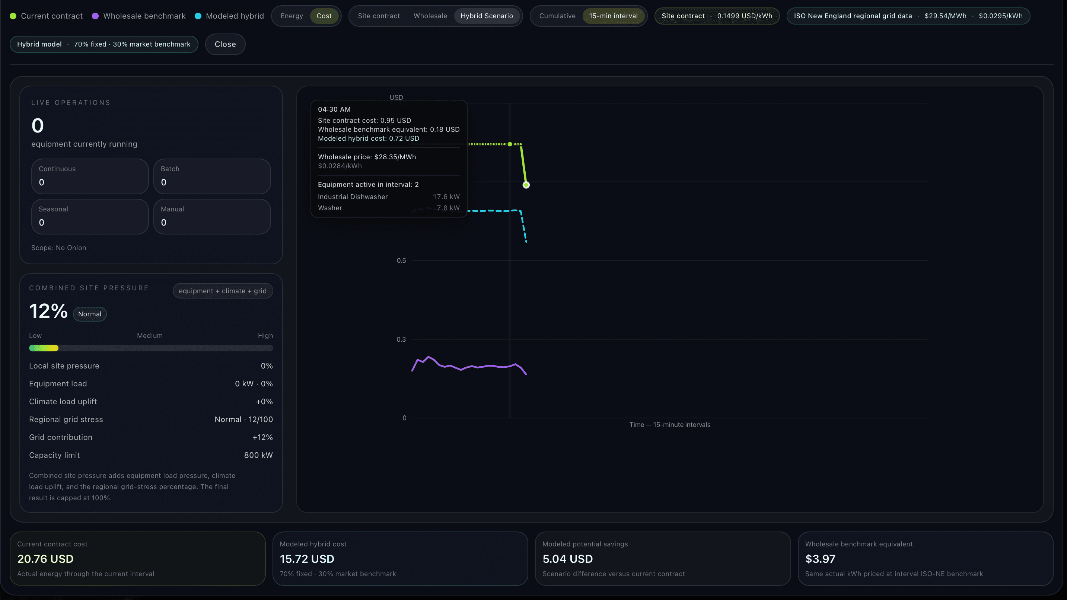
Task: Open the Seasonal equipment card
Action: tap(90, 217)
